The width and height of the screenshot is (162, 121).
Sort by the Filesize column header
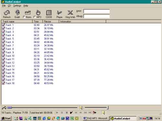51,22
